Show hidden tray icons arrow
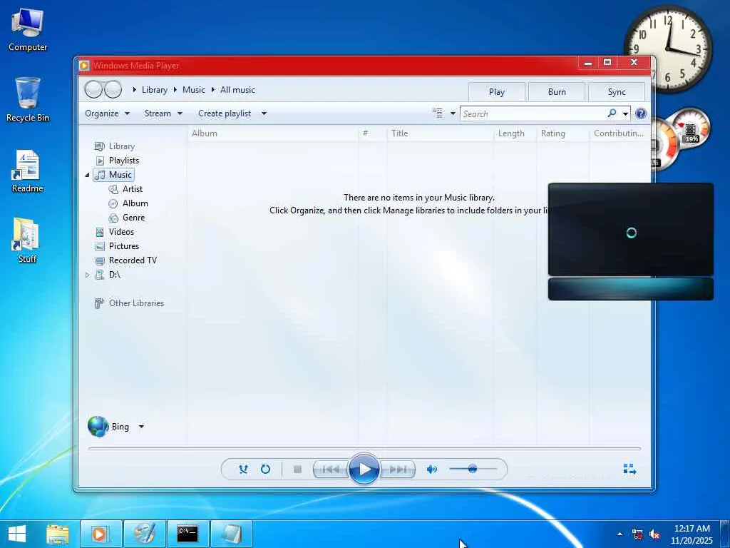Image resolution: width=730 pixels, height=548 pixels. (620, 534)
